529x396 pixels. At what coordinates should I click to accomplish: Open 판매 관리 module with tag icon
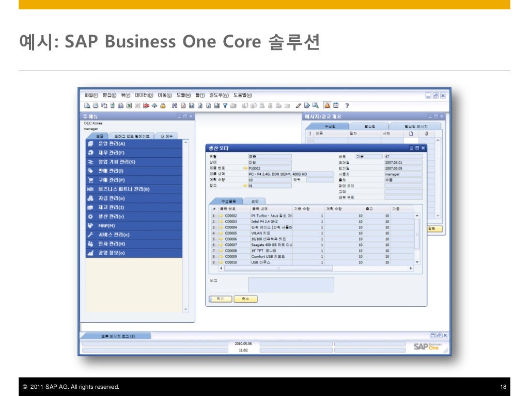coord(134,171)
